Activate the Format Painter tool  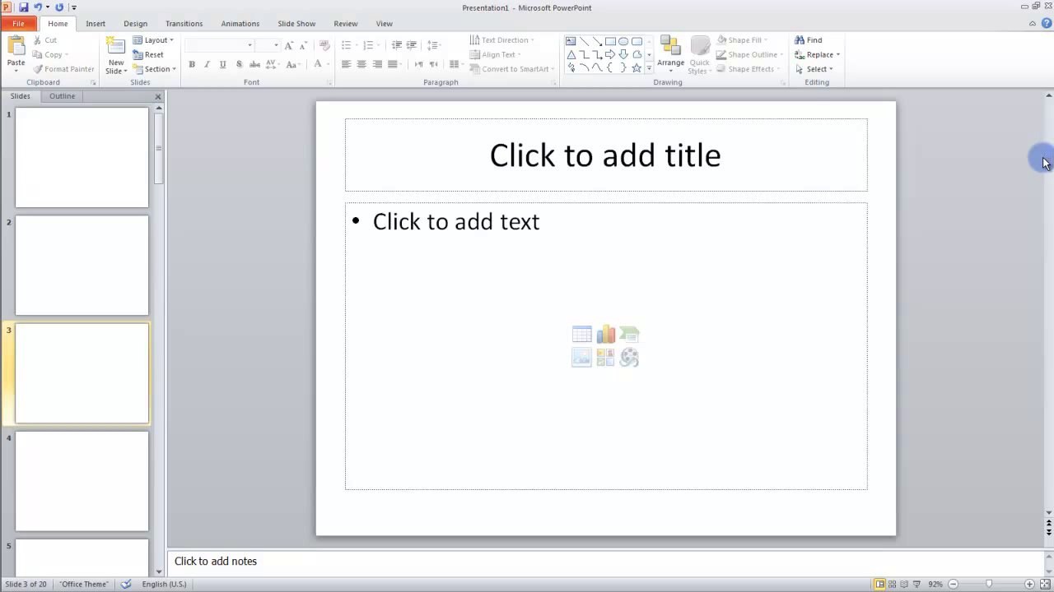click(x=63, y=69)
